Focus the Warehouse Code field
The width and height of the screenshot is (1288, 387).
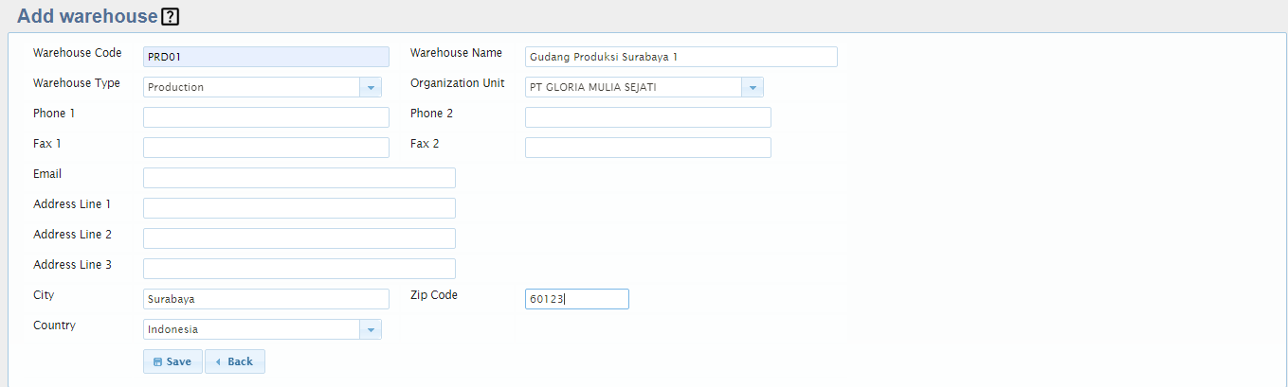266,57
